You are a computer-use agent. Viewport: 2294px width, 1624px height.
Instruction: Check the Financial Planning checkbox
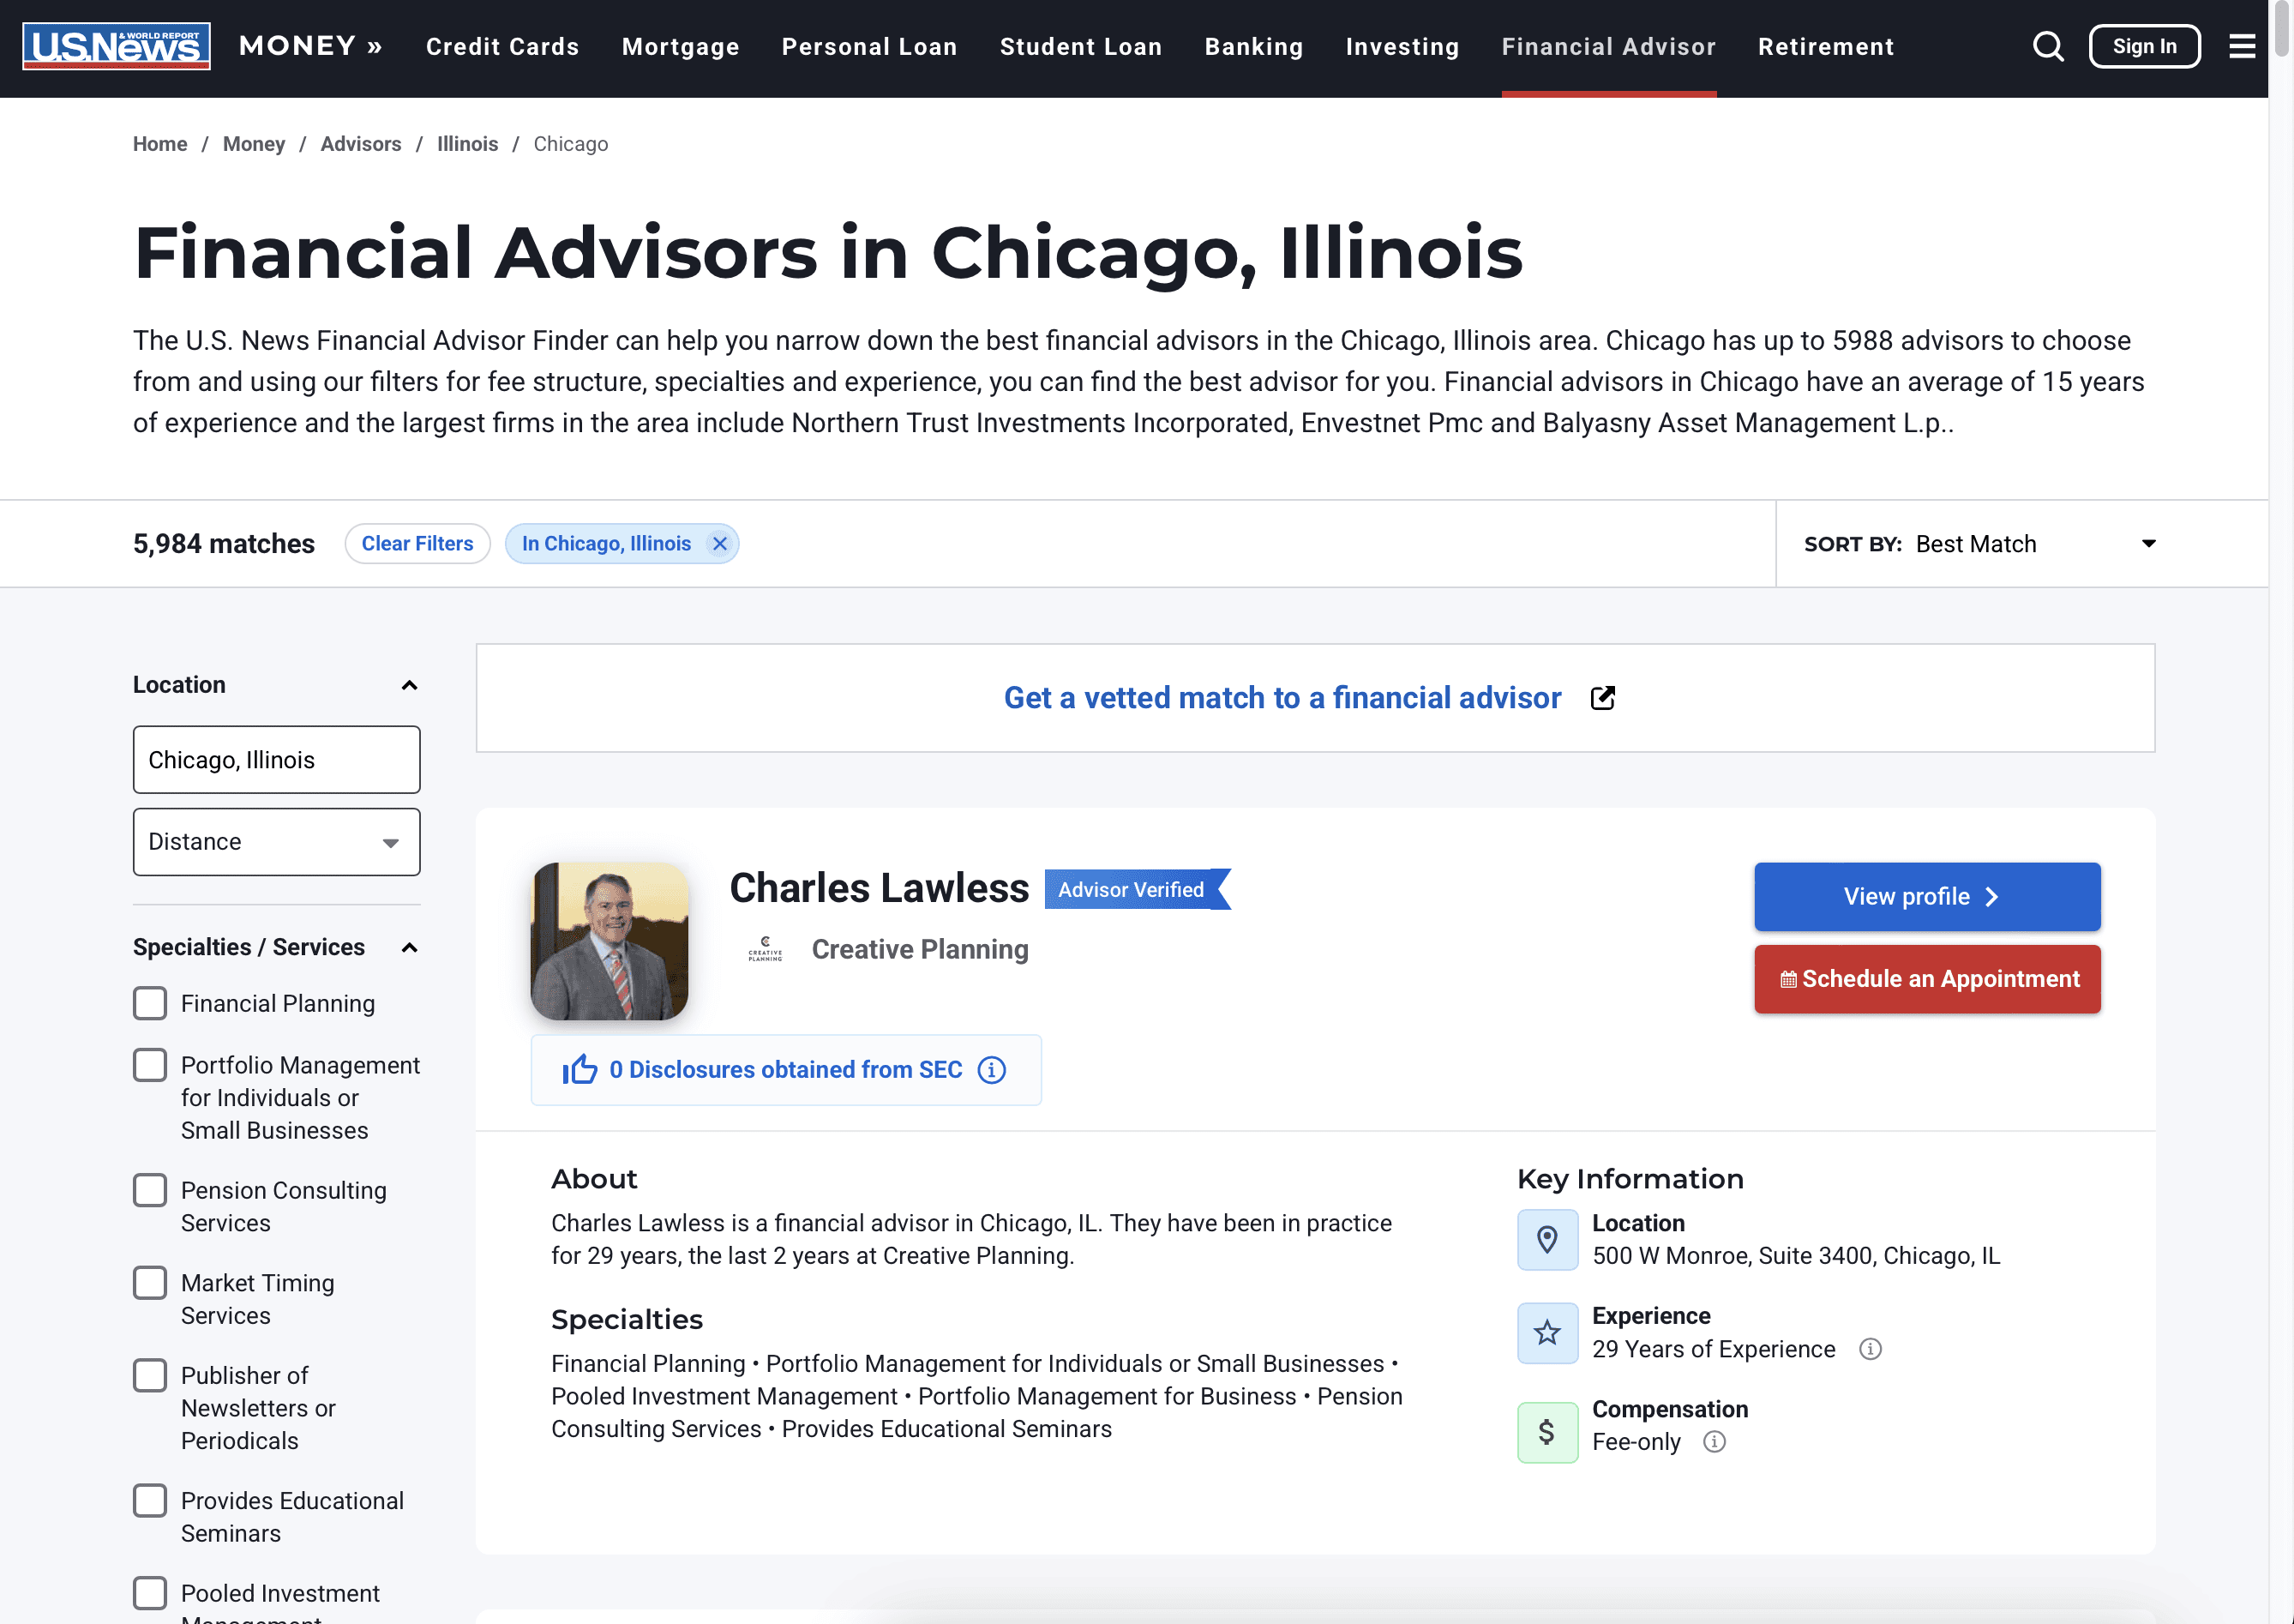coord(150,1003)
